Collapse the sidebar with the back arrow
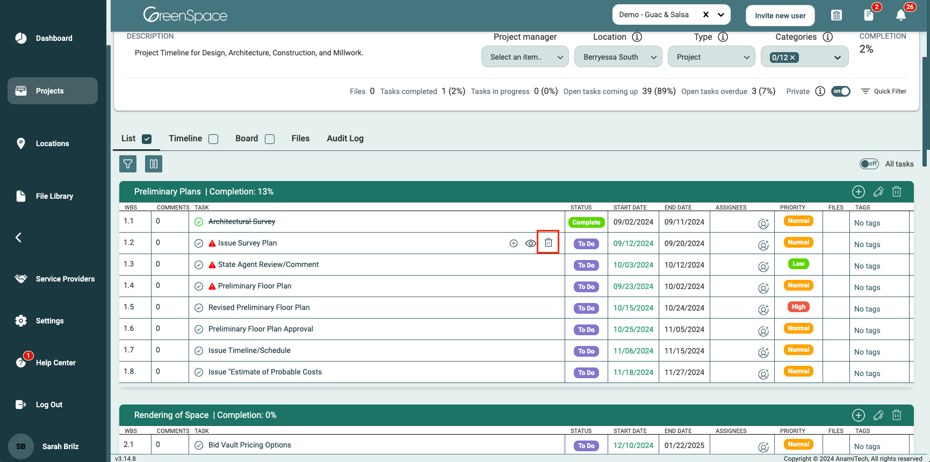930x462 pixels. (x=19, y=237)
